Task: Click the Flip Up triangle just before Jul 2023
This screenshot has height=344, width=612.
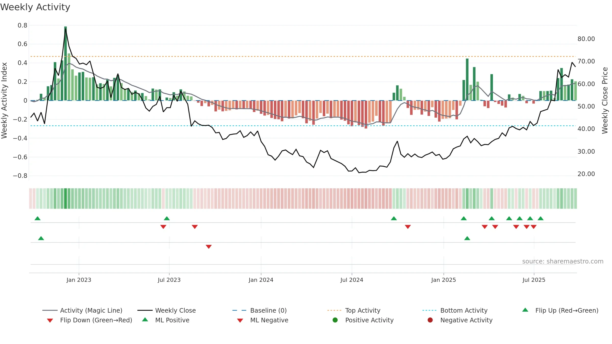Action: click(x=167, y=218)
